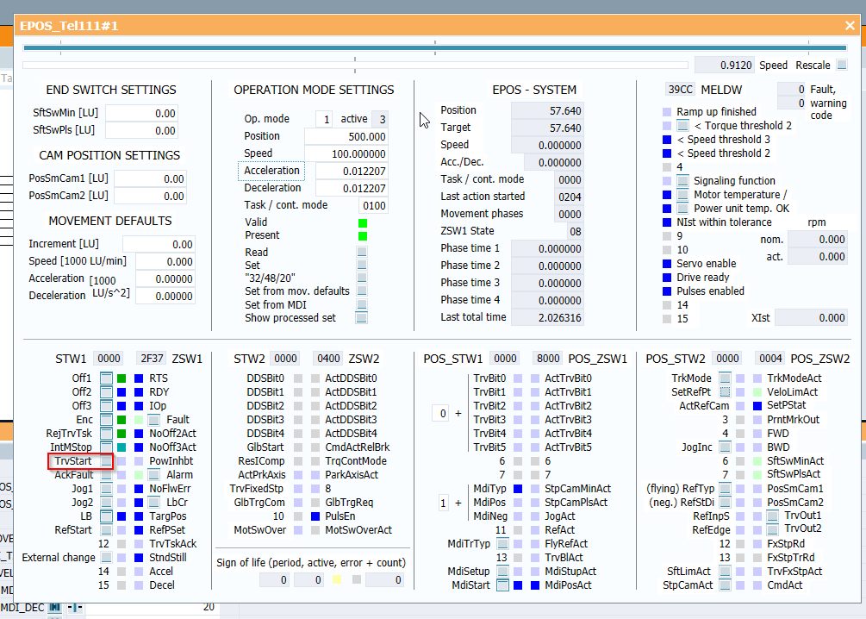Click the PosSmCam1 [LU] input field
Viewport: 866px width, 619px height.
[x=150, y=179]
